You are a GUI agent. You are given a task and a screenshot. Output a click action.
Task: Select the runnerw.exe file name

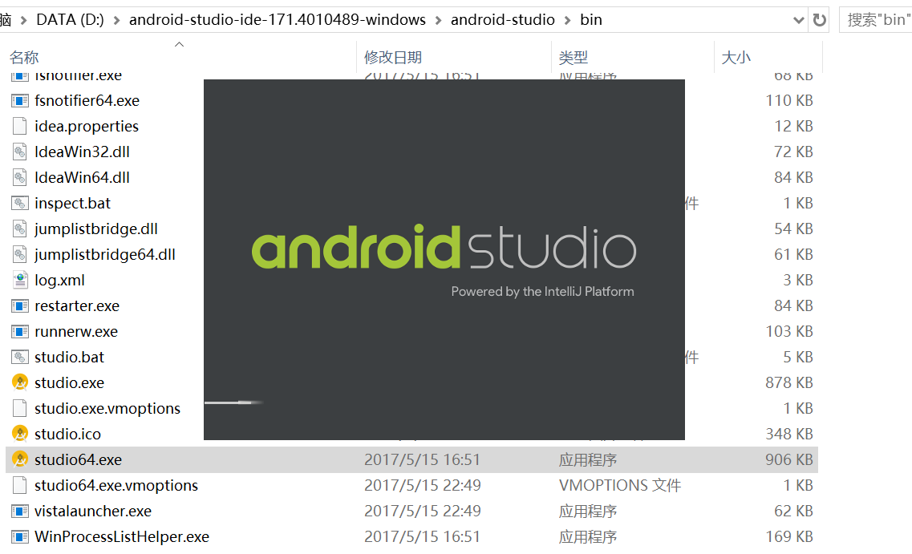[75, 331]
